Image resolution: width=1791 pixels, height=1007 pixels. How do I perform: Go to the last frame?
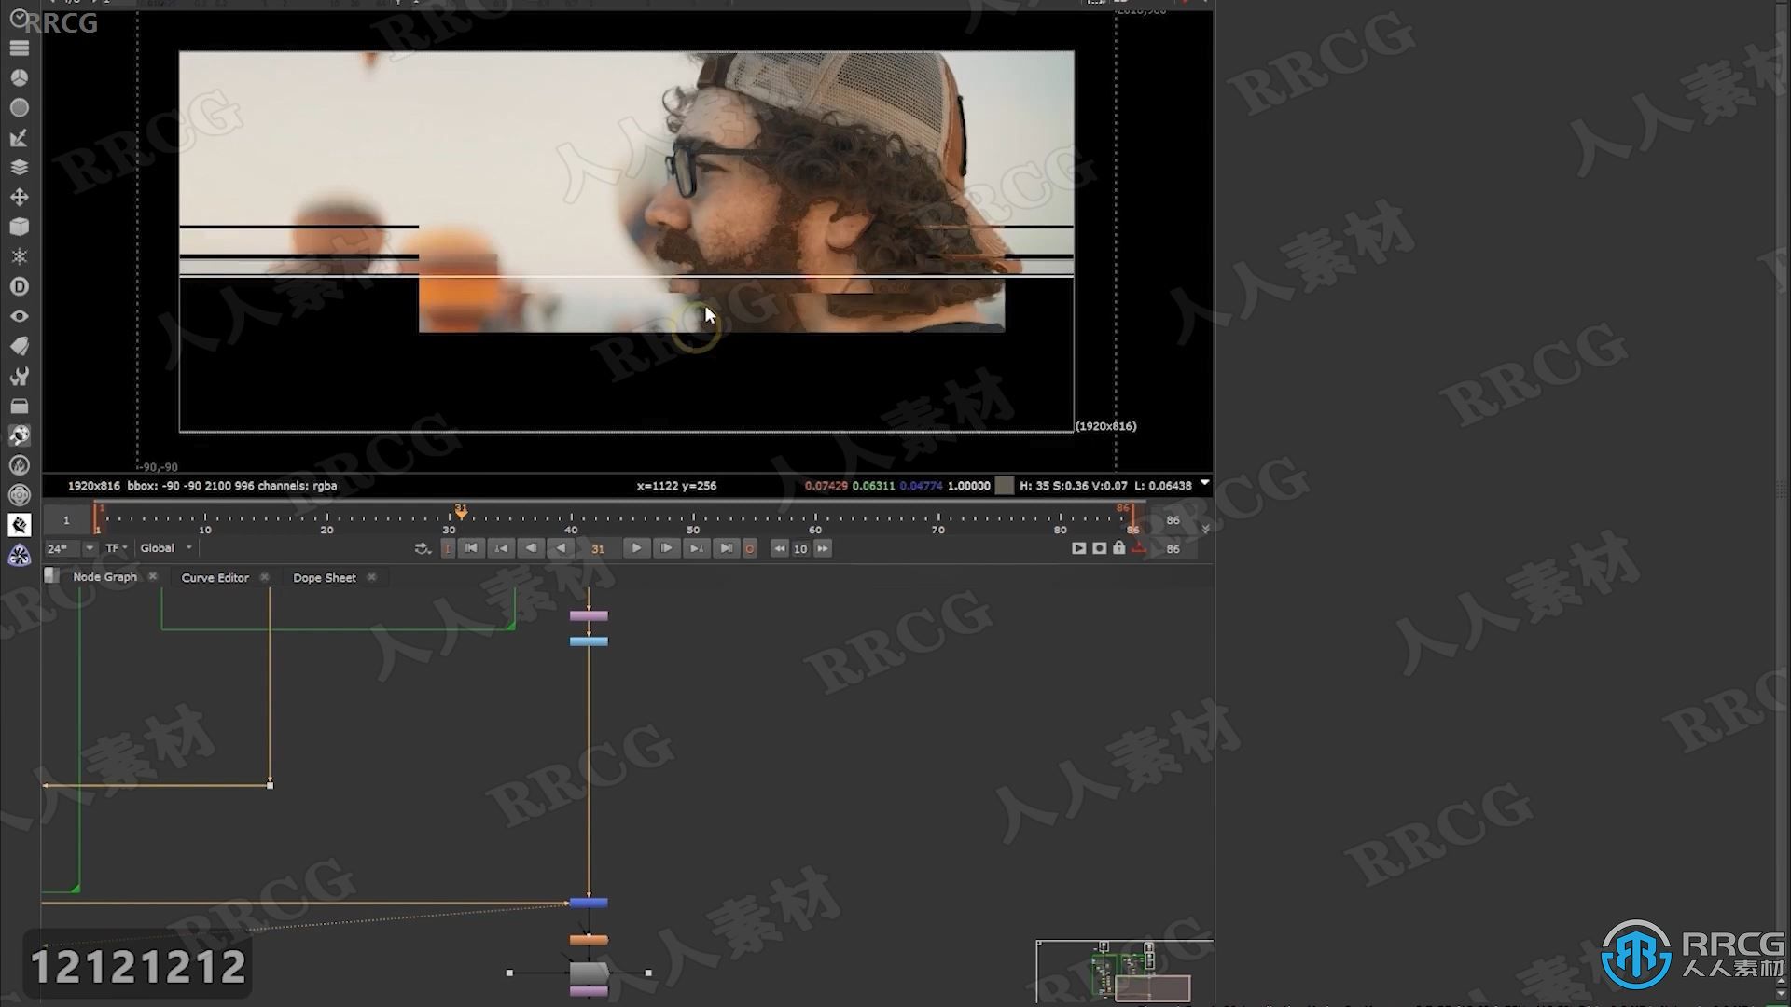[726, 548]
